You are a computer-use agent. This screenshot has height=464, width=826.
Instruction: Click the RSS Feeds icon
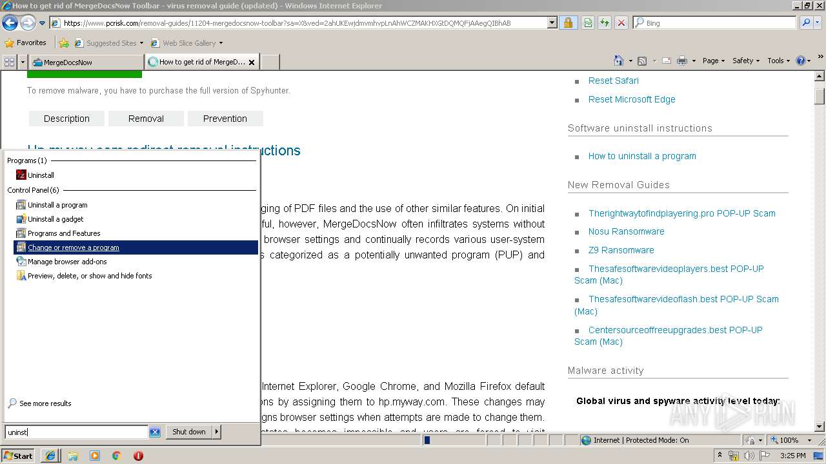click(x=641, y=61)
